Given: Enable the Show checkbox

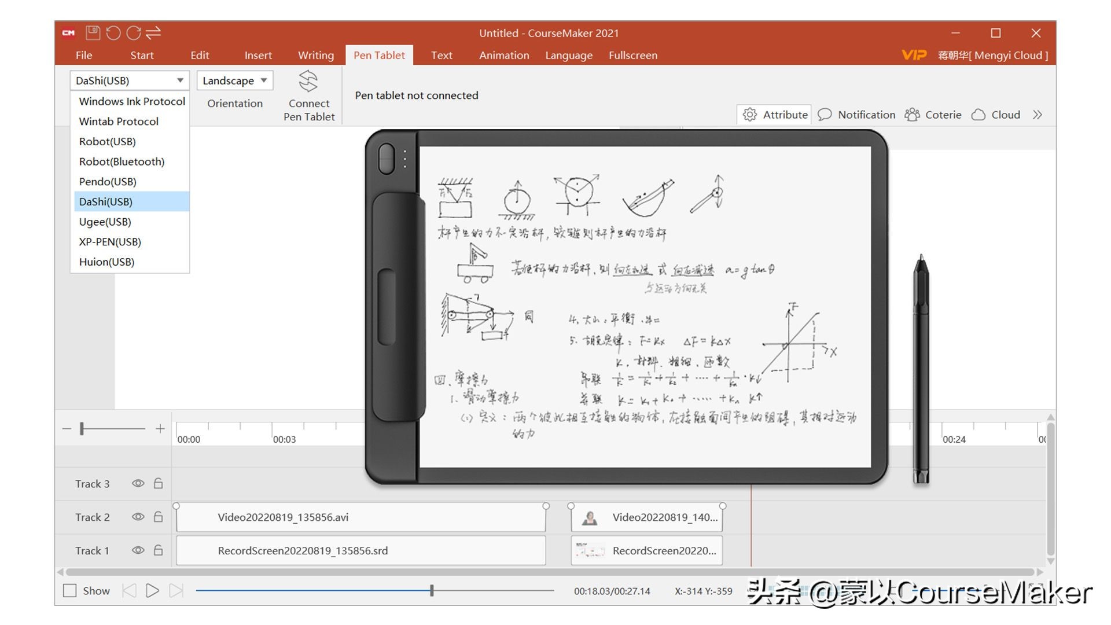Looking at the screenshot, I should (70, 591).
